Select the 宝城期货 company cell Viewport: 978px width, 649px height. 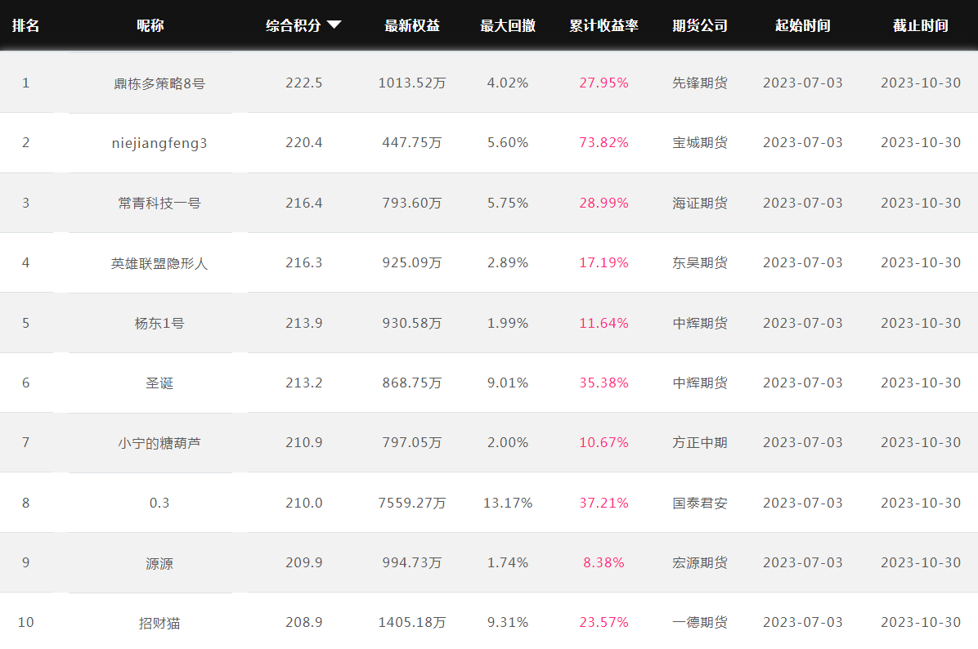[700, 143]
